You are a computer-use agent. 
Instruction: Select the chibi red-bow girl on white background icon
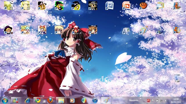coord(42,30)
